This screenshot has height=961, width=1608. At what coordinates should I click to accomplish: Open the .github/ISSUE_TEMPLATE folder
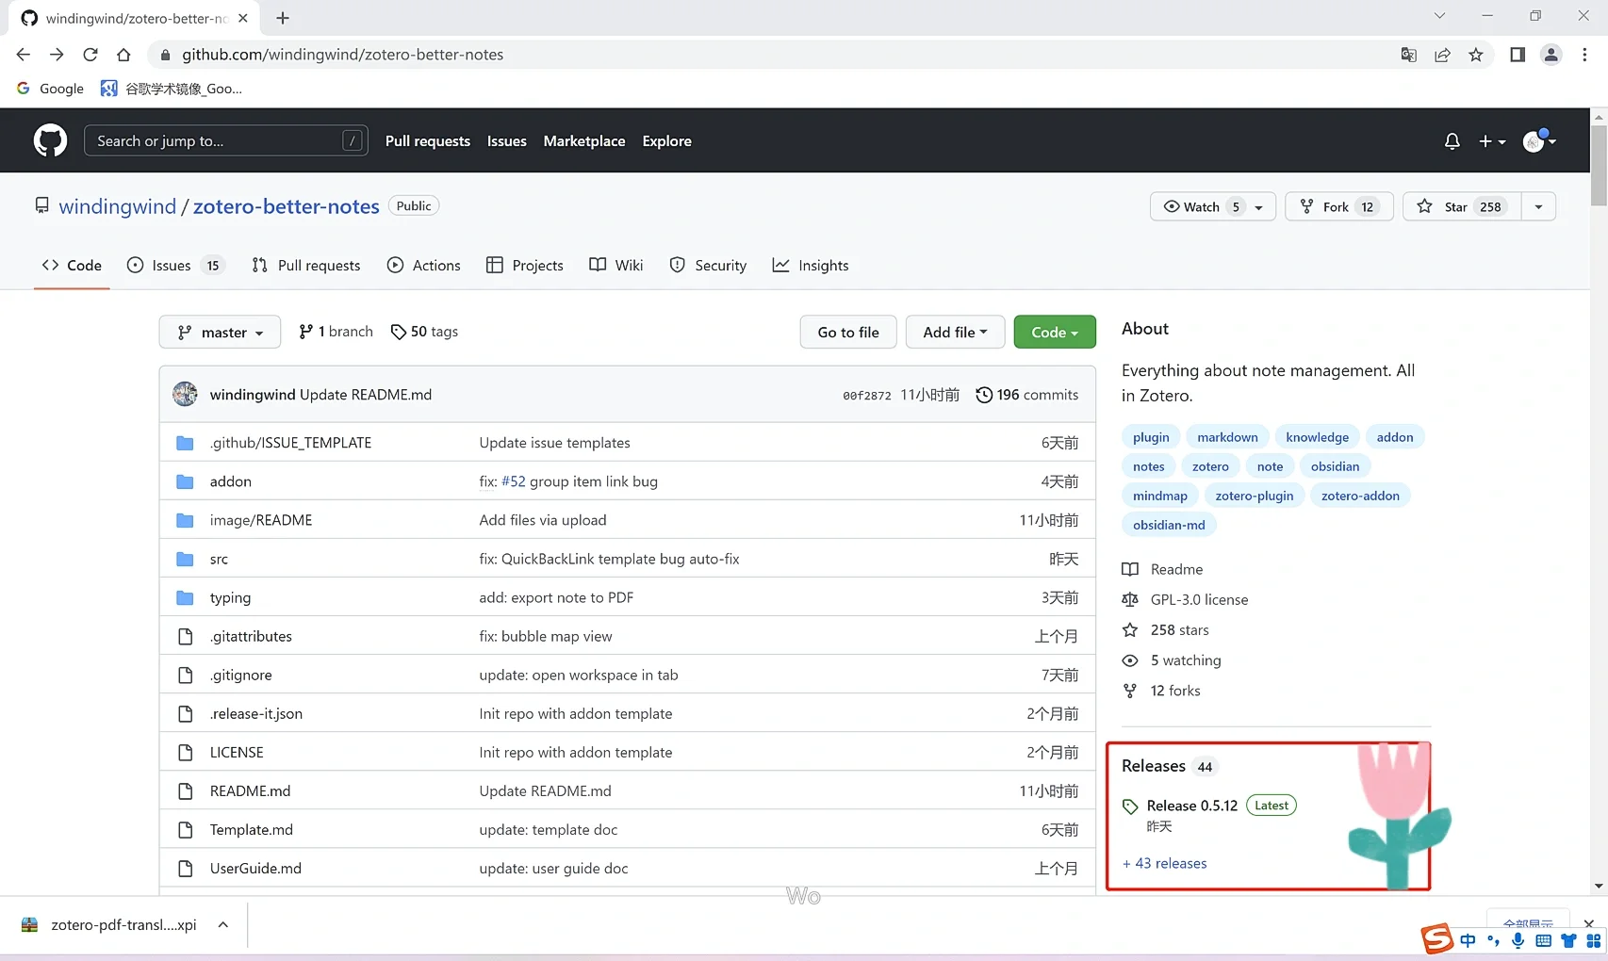click(x=290, y=443)
